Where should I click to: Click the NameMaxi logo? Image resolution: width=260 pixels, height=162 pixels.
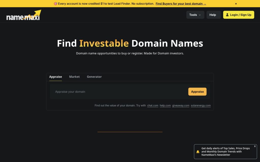24,15
